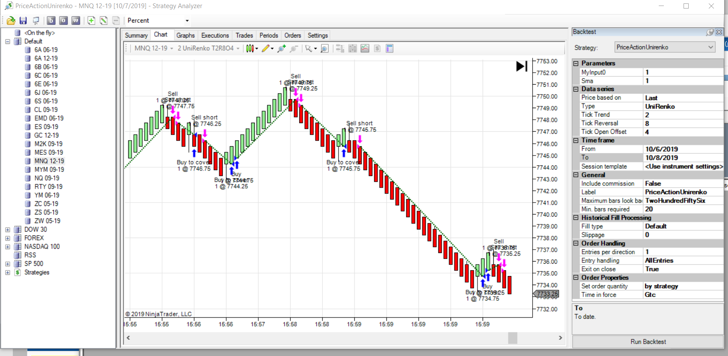Open the Orders tab

[x=293, y=35]
